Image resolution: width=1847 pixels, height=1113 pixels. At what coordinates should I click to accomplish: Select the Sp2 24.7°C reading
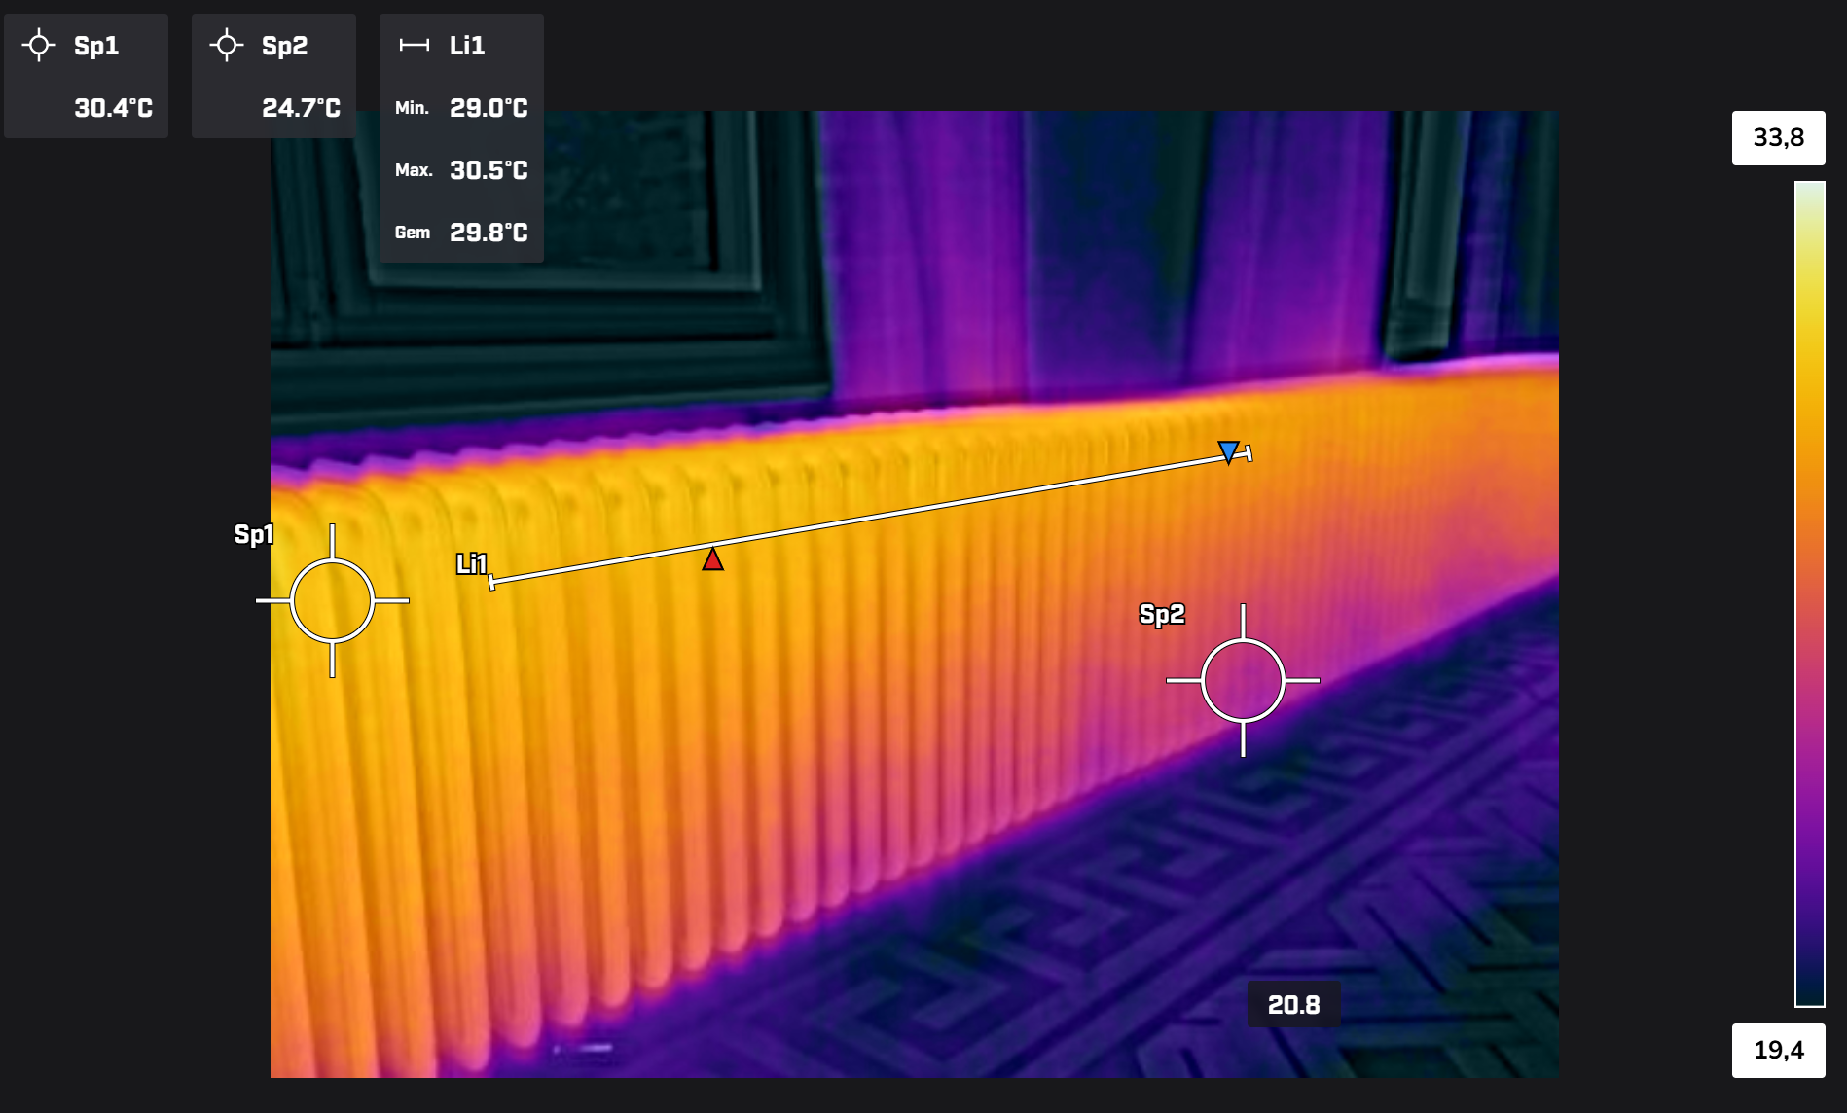(x=301, y=108)
